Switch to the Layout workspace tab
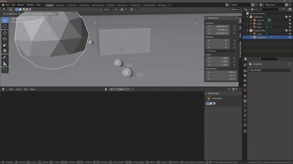The height and width of the screenshot is (164, 293). [x=49, y=5]
